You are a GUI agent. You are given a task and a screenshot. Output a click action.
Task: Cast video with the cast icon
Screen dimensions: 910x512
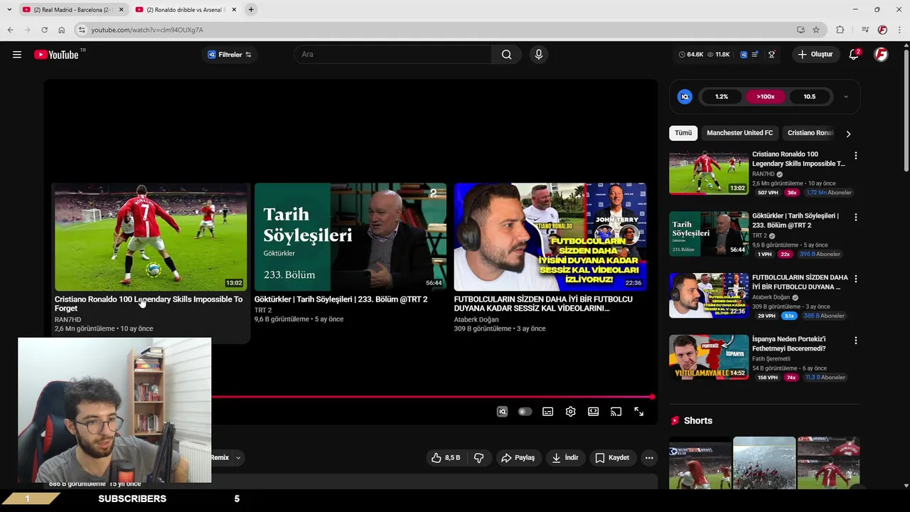[x=616, y=412]
